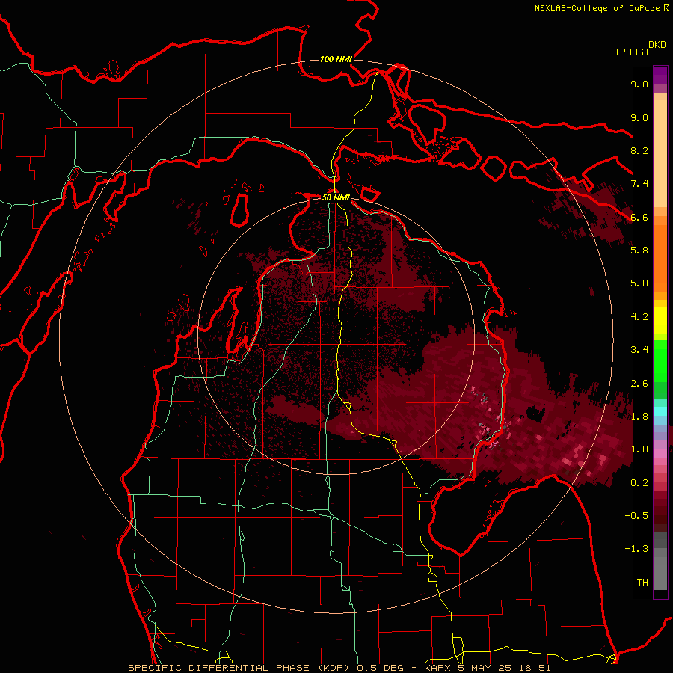Viewport: 673px width, 673px height.
Task: Select the 9.8 scale value
Action: click(639, 84)
